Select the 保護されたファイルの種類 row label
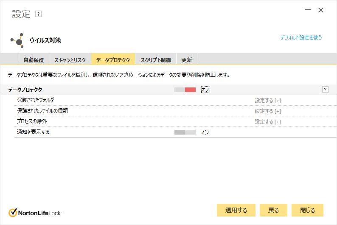337x225 pixels. point(42,111)
